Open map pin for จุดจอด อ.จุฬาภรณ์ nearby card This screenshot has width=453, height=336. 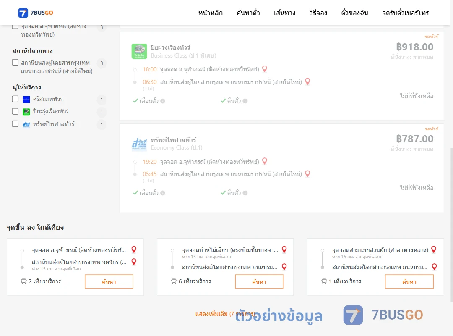click(134, 249)
